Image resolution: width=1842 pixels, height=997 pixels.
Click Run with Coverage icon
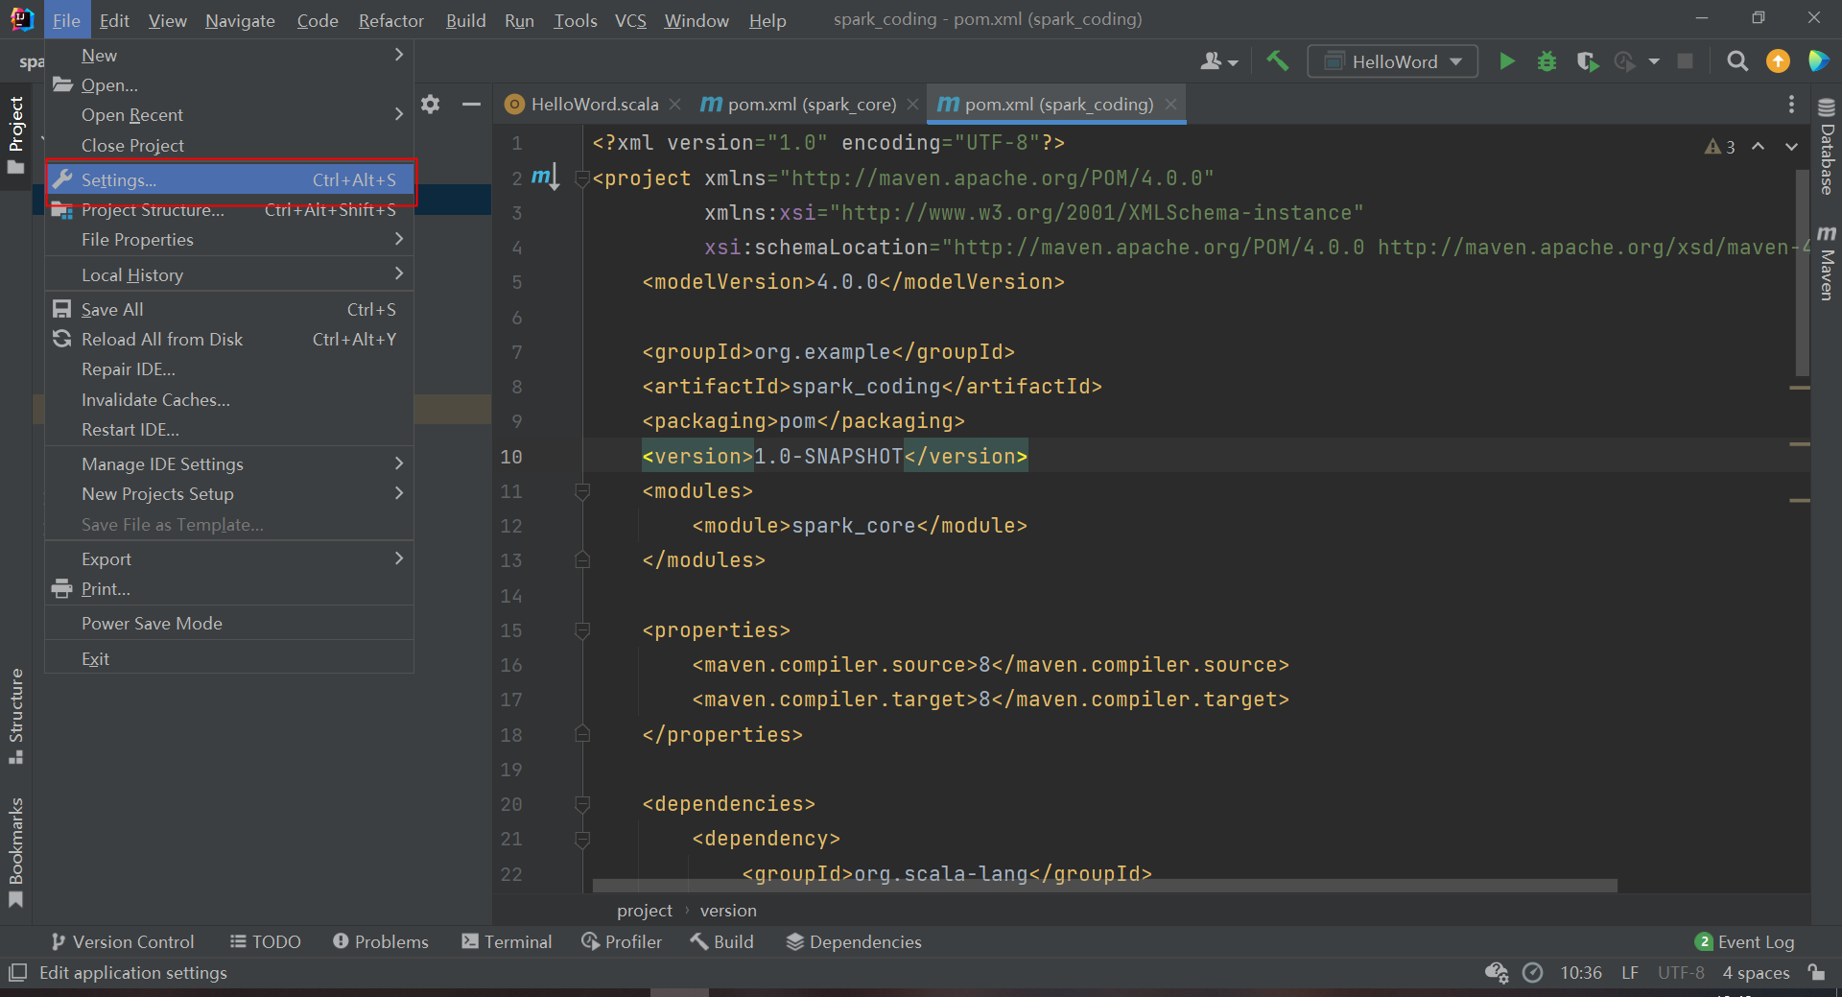[1587, 61]
